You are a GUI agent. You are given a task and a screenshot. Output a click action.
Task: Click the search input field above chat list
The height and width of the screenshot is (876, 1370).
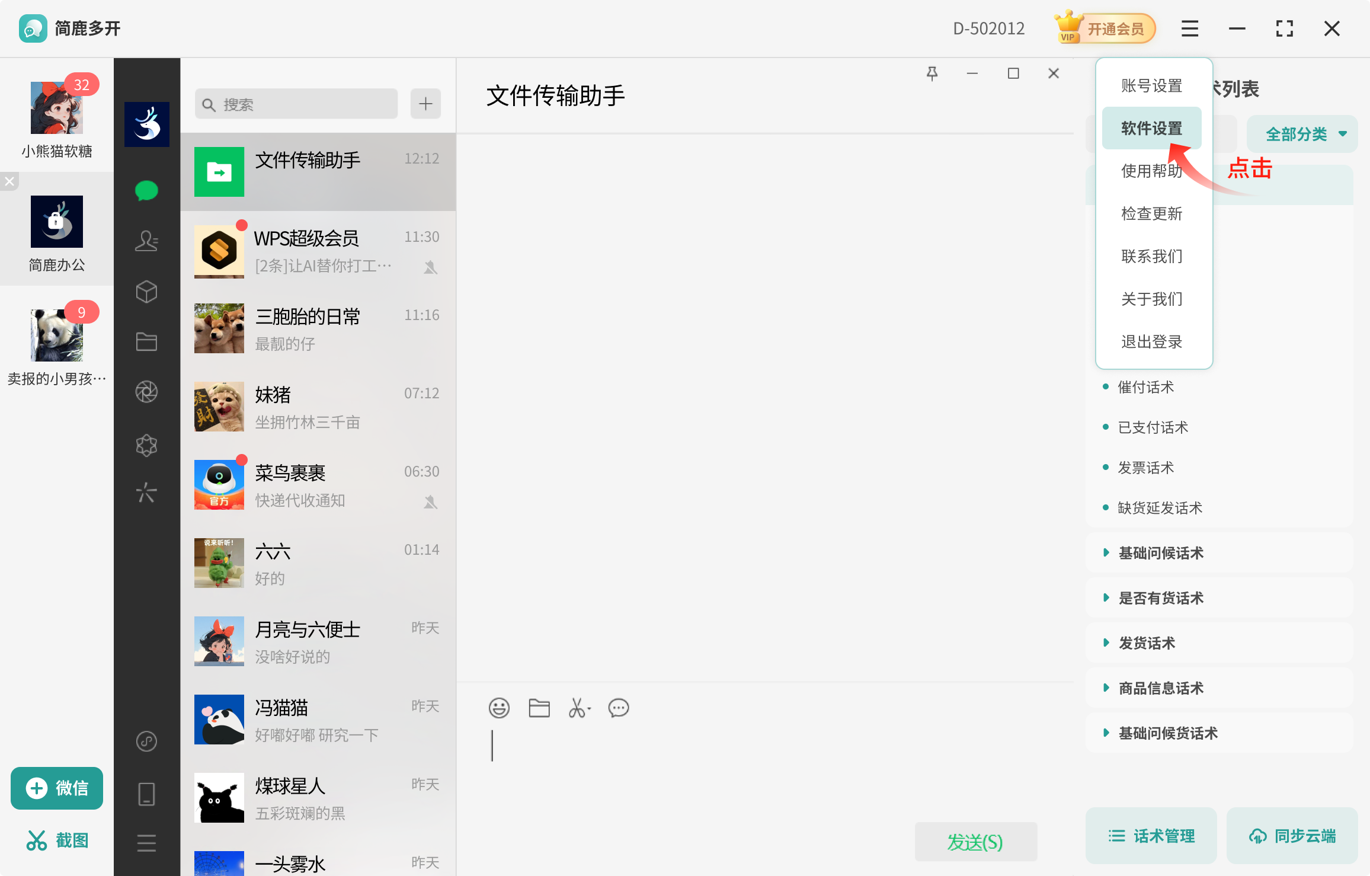coord(296,104)
